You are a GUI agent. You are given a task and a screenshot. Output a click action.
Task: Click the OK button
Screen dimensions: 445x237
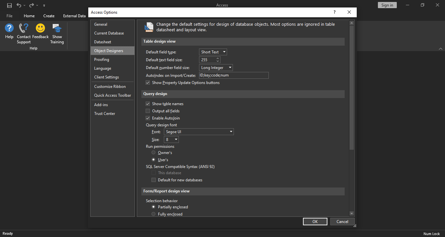tap(315, 222)
